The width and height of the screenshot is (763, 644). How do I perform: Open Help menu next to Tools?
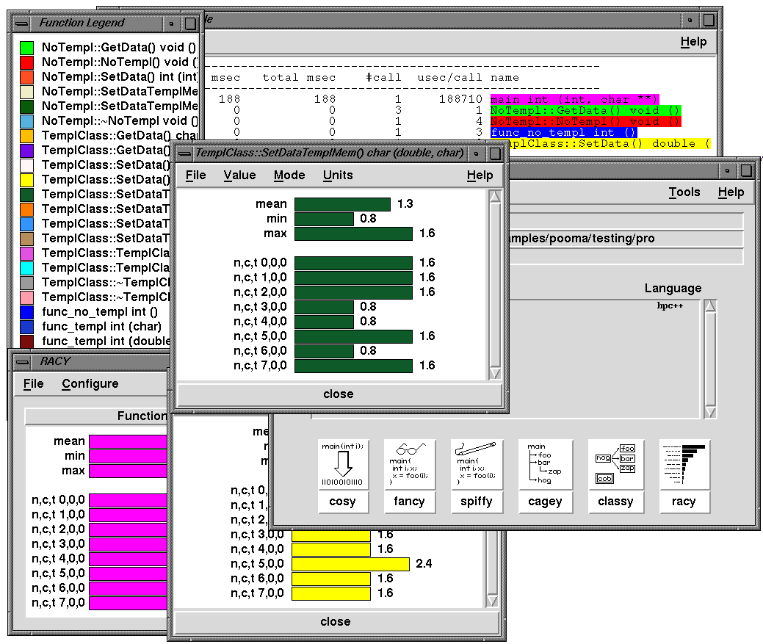[x=731, y=192]
